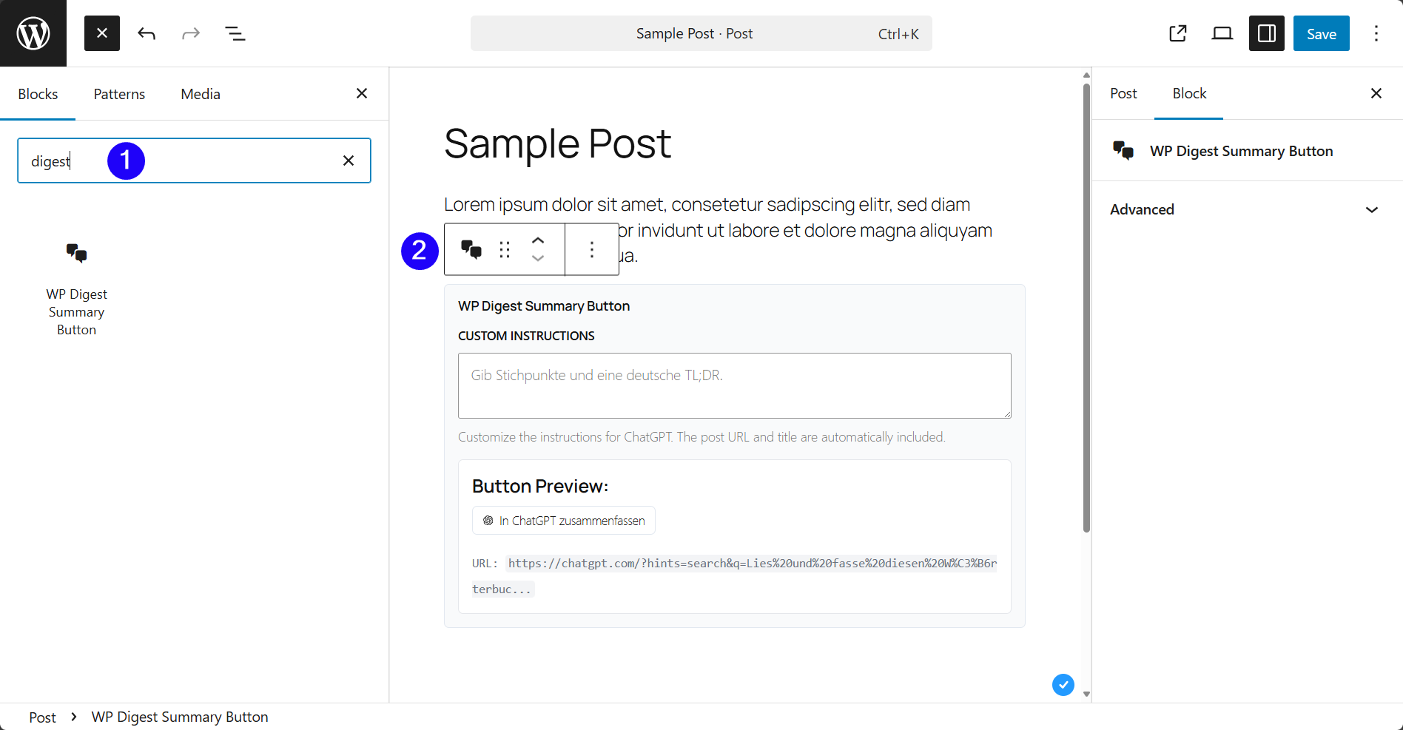Viewport: 1403px width, 730px height.
Task: Open the editor Options menu
Action: (x=1376, y=33)
